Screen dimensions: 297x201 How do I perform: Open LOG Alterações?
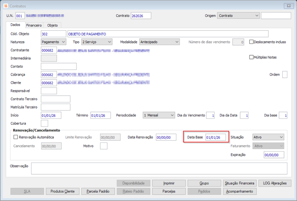click(x=275, y=183)
